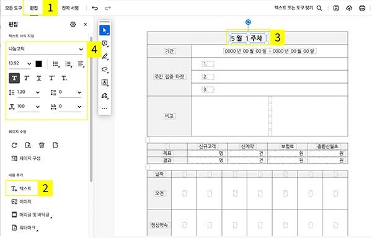The image size is (372, 238).
Task: Open the 모든 도구 tab
Action: point(13,8)
